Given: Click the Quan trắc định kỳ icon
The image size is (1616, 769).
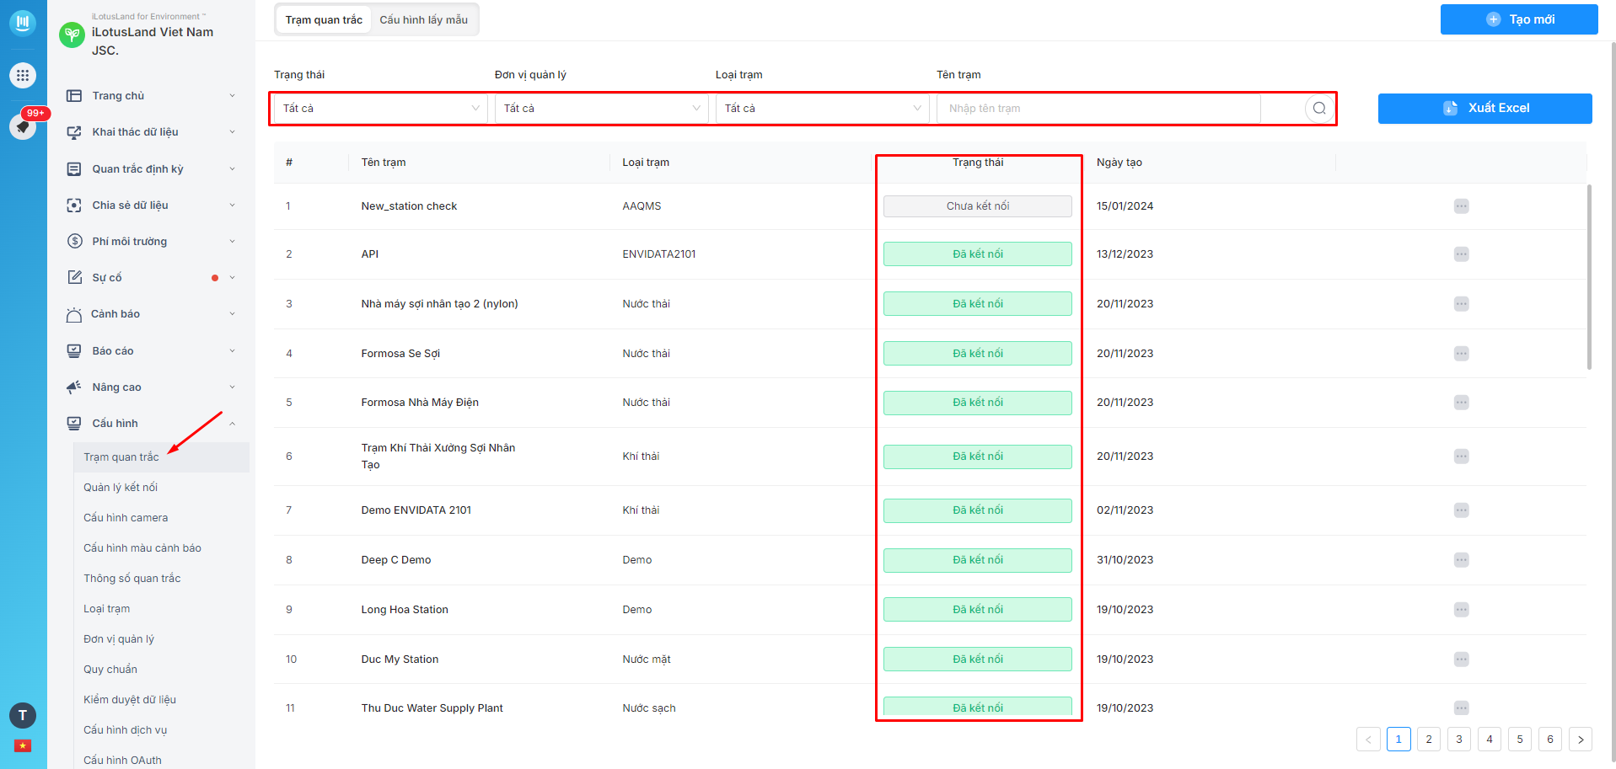Looking at the screenshot, I should click(74, 169).
